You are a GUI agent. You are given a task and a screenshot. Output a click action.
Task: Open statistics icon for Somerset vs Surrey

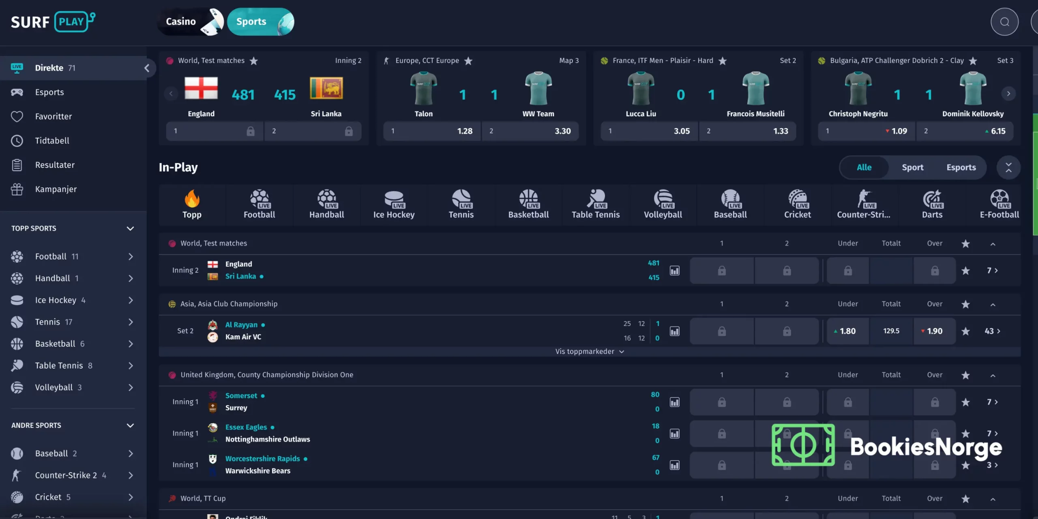(675, 402)
